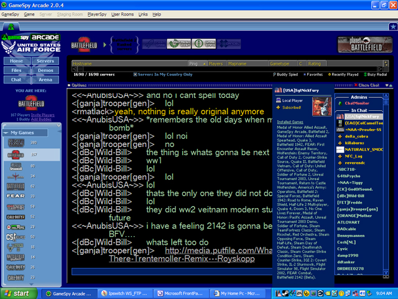Image resolution: width=398 pixels, height=299 pixels.
Task: Click the Chat navigation button
Action: coord(17,80)
